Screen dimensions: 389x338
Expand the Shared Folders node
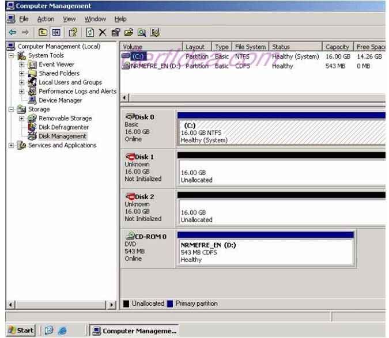(22, 73)
